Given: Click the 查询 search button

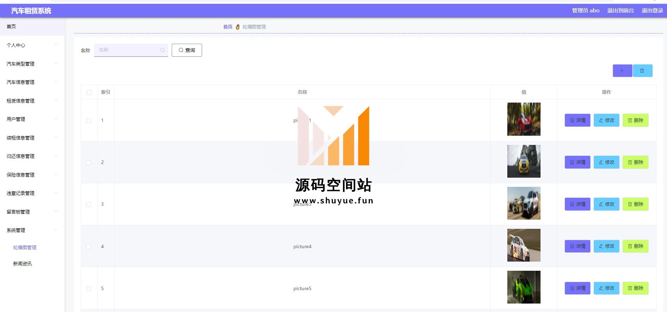Looking at the screenshot, I should tap(187, 50).
